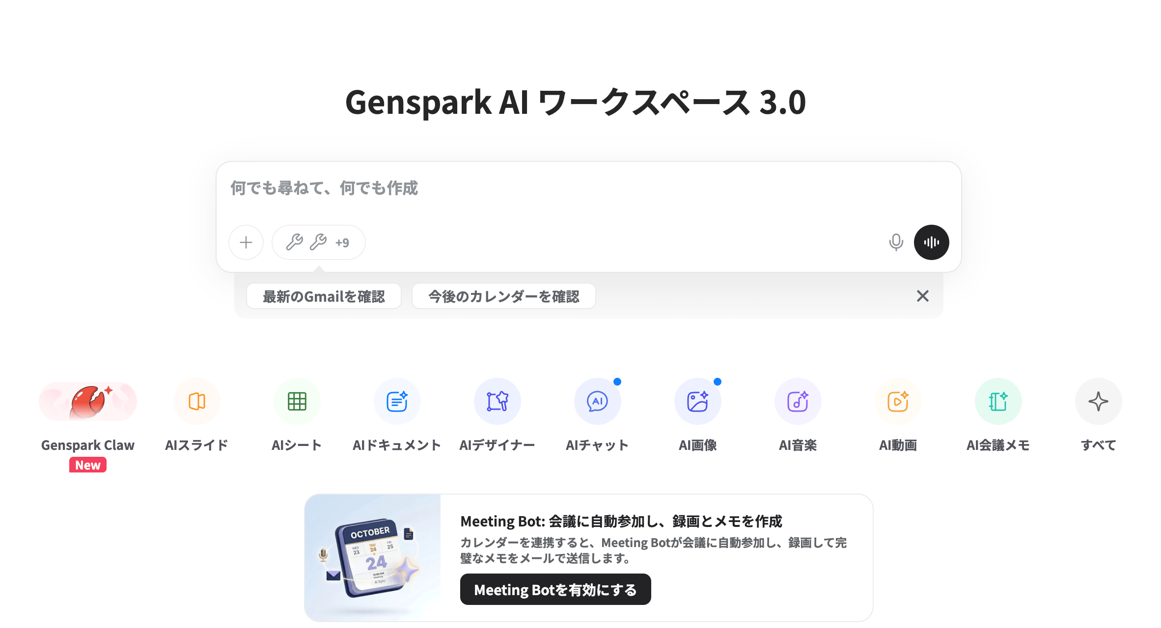Viewport: 1161px width, 628px height.
Task: Select the AIドキュメント document icon
Action: pyautogui.click(x=397, y=401)
